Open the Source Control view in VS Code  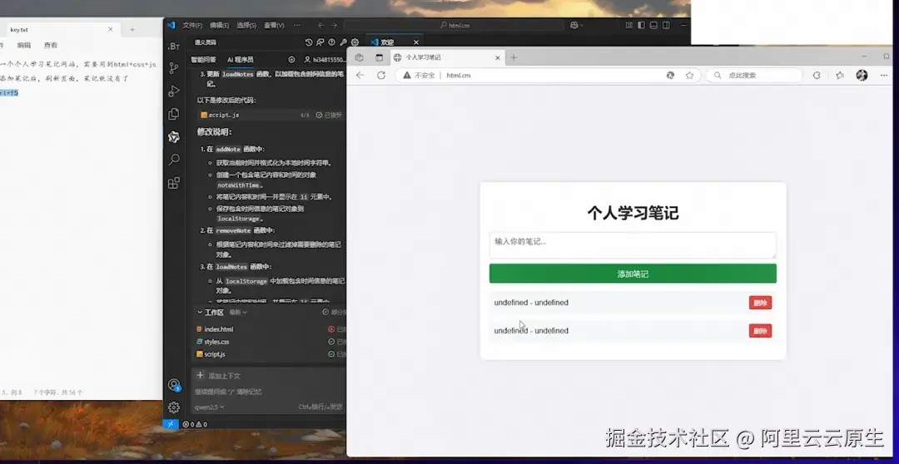pyautogui.click(x=174, y=68)
